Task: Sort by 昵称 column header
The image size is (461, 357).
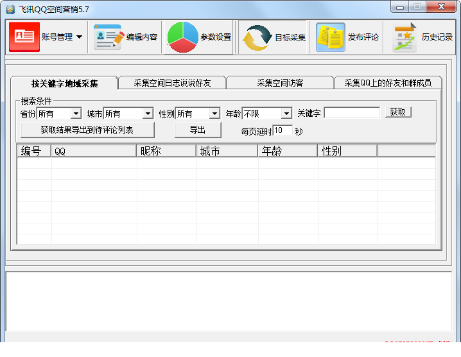Action: (x=167, y=151)
